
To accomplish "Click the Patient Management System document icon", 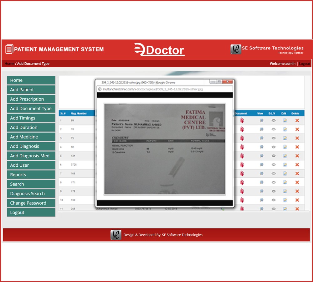I will [x=9, y=49].
